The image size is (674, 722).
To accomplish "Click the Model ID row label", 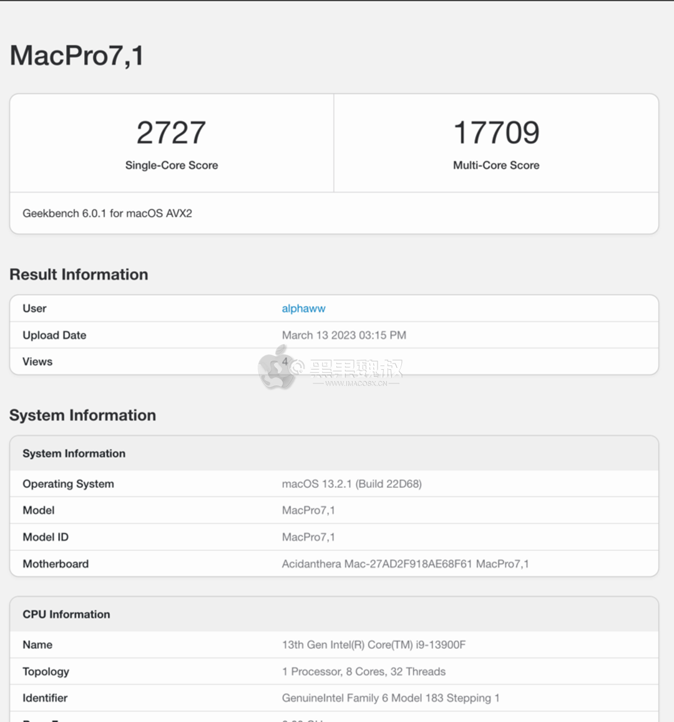I will pos(46,537).
